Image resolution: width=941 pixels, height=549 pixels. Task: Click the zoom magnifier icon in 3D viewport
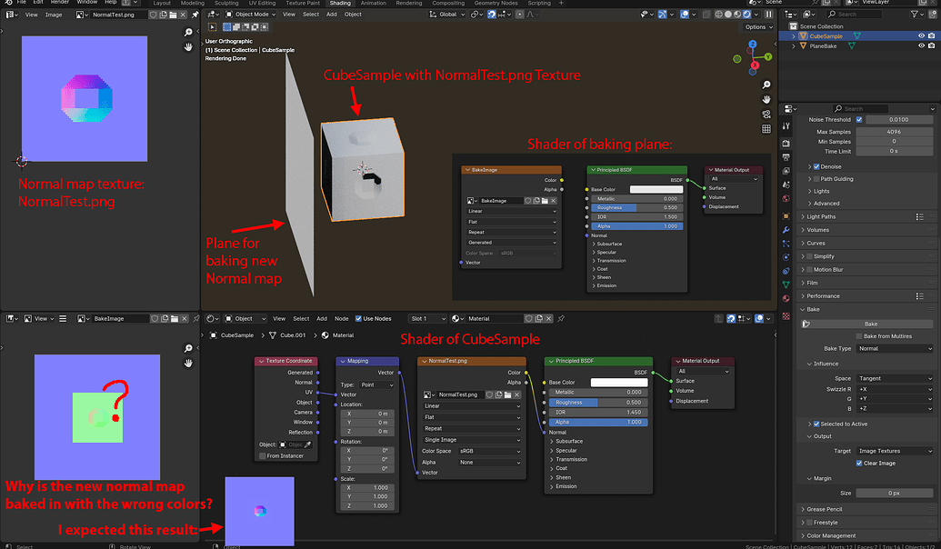[x=766, y=85]
